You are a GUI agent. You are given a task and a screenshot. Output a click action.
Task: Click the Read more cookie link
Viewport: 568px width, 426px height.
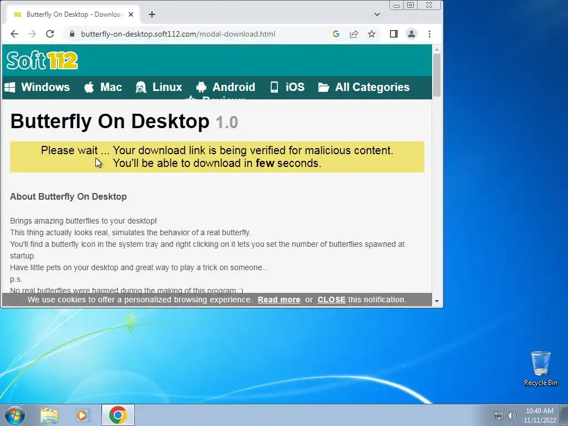coord(279,300)
